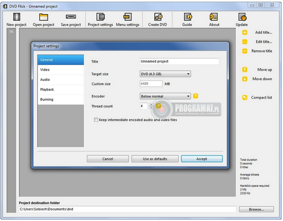Click the DVD Flick title bar icon

5,6
